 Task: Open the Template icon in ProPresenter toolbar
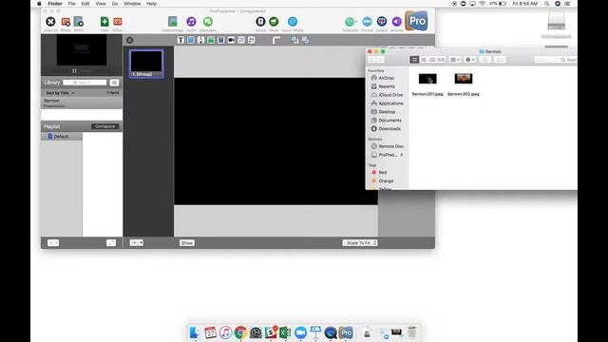pos(350,22)
